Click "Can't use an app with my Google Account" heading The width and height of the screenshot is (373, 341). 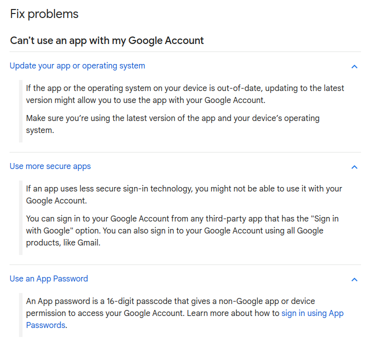point(107,40)
